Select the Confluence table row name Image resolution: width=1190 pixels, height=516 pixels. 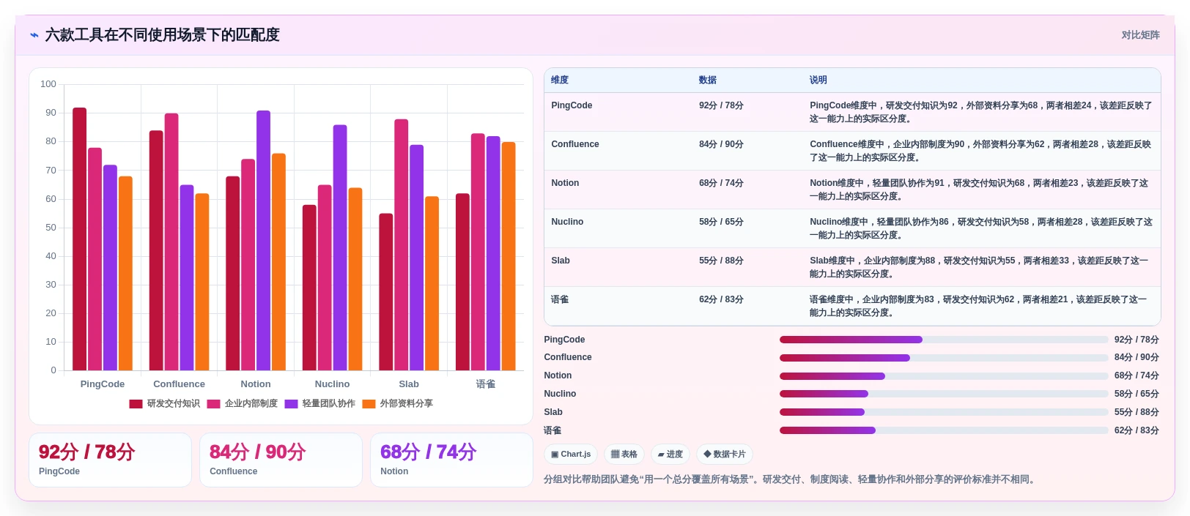point(575,144)
